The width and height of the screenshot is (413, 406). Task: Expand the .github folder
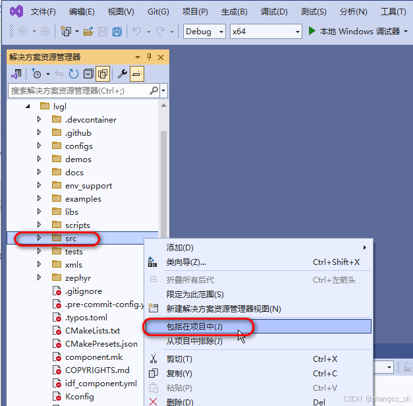pyautogui.click(x=40, y=132)
